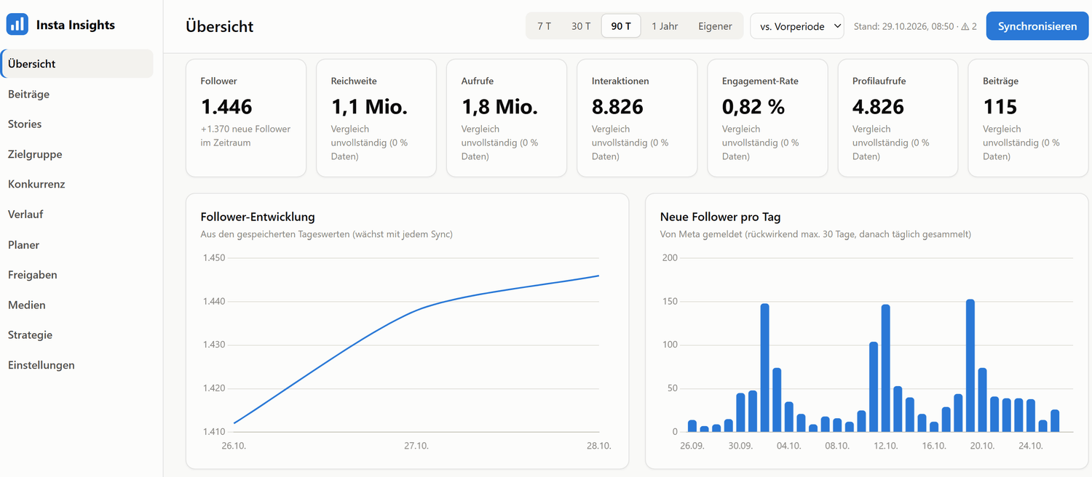The height and width of the screenshot is (477, 1092).
Task: Choose the Eigener custom range
Action: click(715, 26)
